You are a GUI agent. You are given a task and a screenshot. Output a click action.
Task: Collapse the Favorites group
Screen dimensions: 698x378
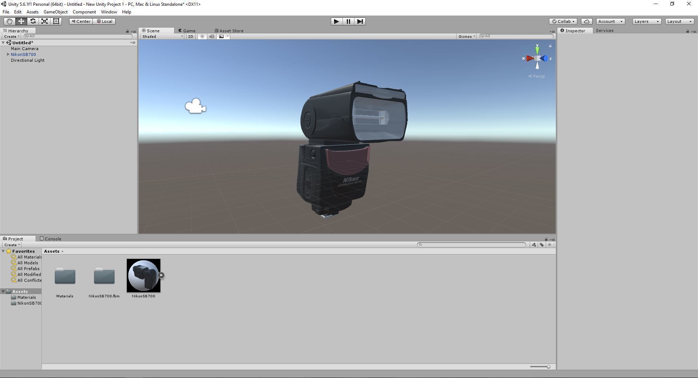(x=3, y=251)
